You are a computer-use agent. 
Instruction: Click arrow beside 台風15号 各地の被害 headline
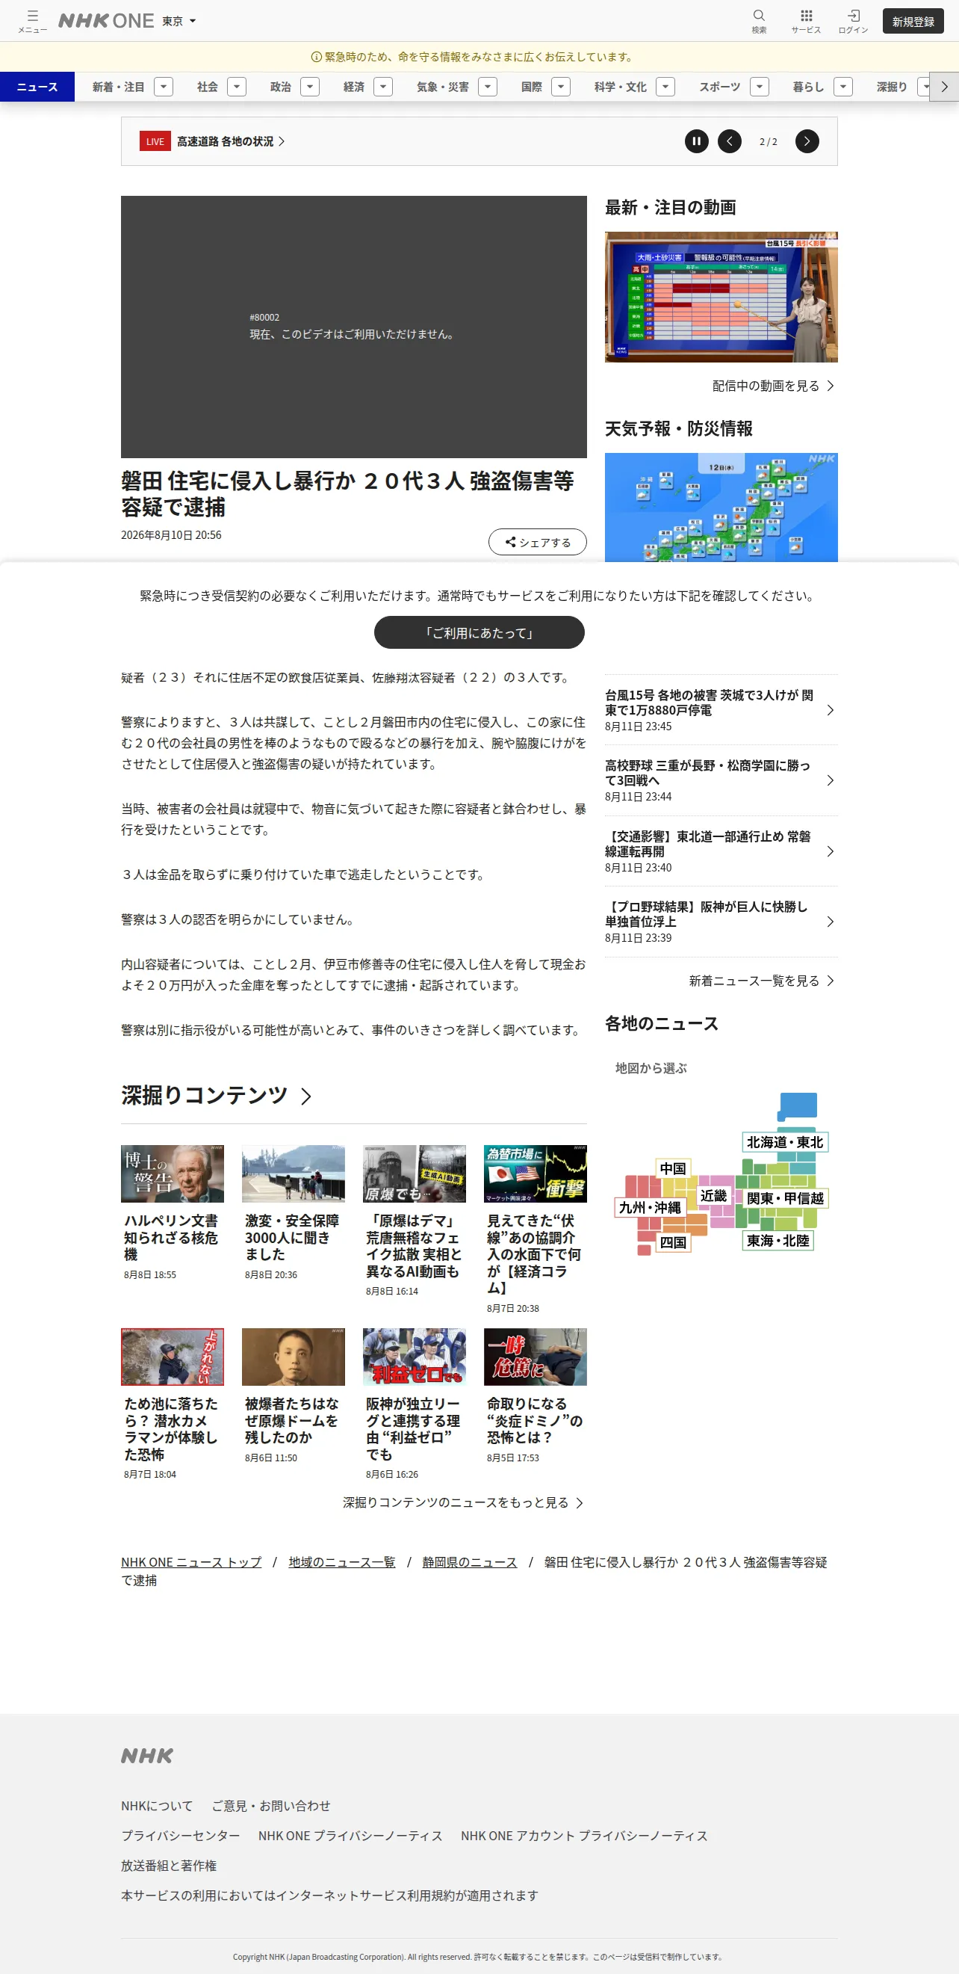831,710
